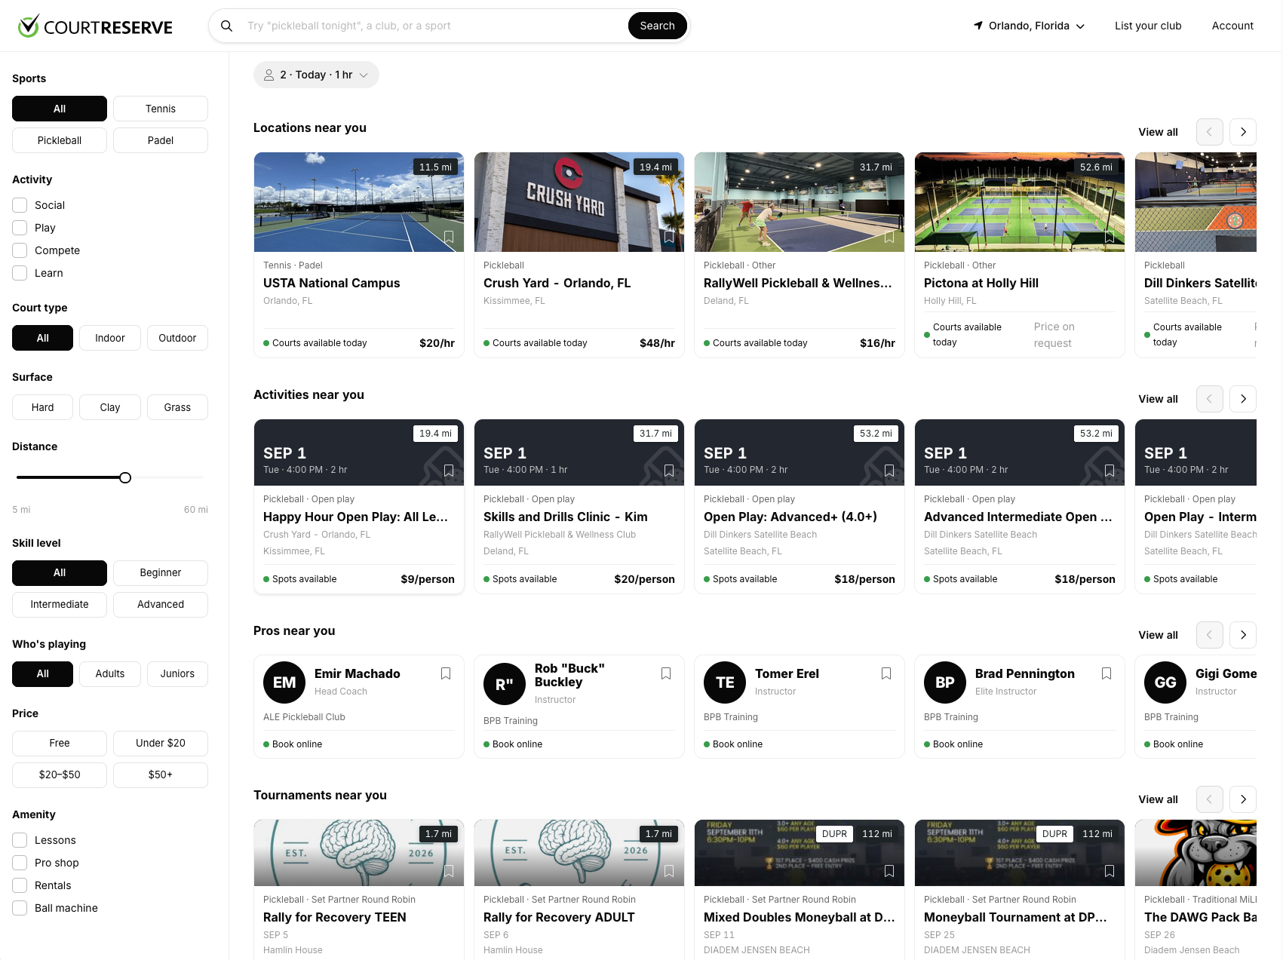Click the CourtReserve logo
The image size is (1283, 960).
click(95, 26)
